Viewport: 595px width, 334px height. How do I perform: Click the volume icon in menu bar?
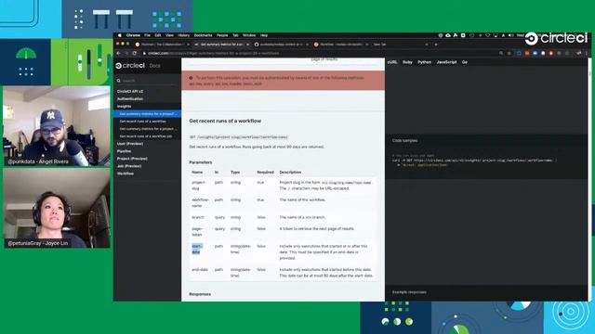510,35
